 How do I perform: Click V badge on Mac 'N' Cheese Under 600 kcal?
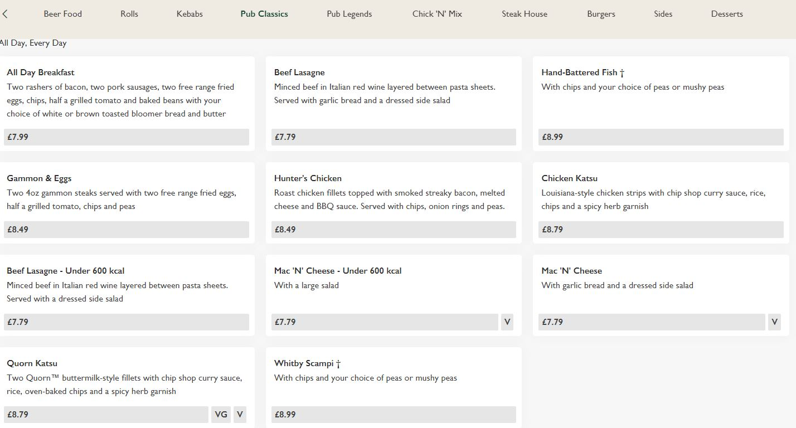coord(507,322)
